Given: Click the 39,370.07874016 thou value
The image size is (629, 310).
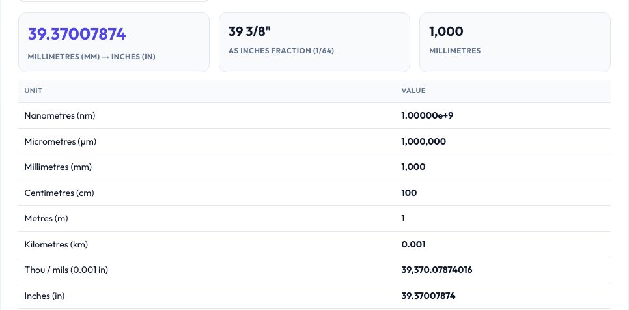Looking at the screenshot, I should pos(437,270).
